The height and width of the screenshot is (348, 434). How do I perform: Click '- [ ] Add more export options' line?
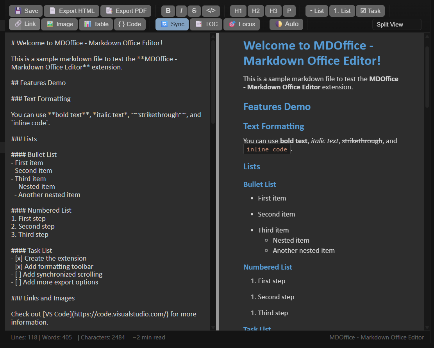pos(55,282)
